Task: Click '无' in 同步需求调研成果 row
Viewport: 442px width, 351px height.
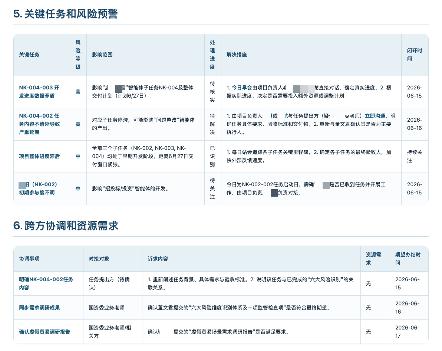Action: 369,308
